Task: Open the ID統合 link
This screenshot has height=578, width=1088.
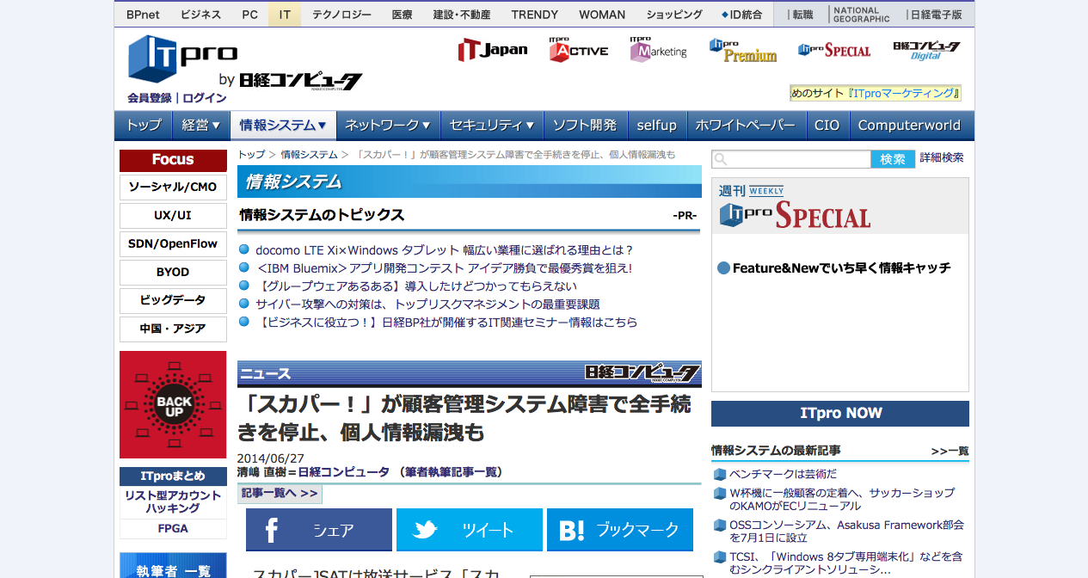Action: point(742,15)
